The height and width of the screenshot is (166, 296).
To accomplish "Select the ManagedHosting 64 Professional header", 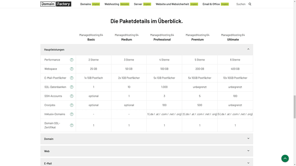I will coord(162,37).
